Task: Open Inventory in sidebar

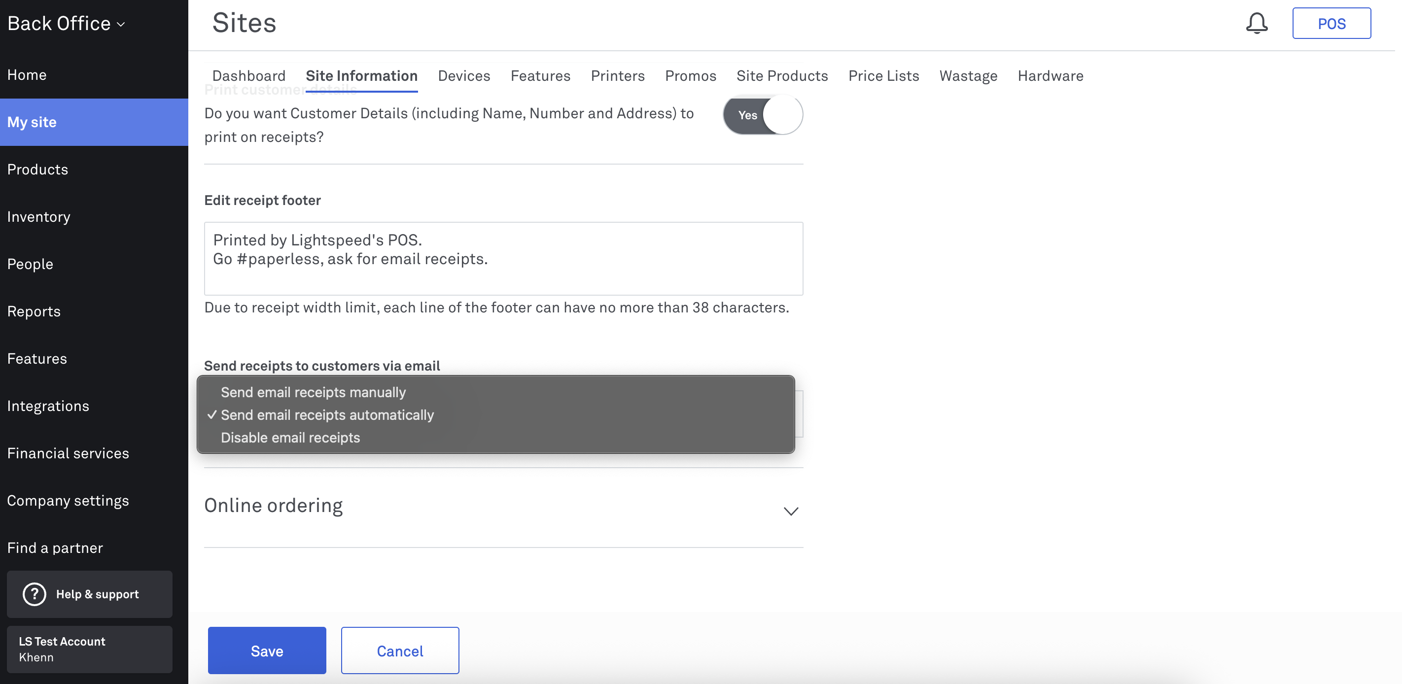Action: click(94, 216)
